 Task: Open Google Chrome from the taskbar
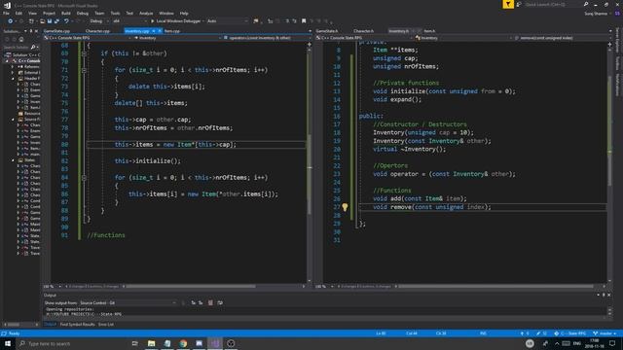[x=183, y=343]
